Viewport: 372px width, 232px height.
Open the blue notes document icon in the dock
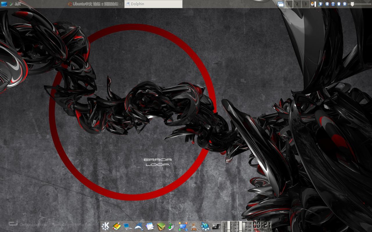pyautogui.click(x=150, y=226)
